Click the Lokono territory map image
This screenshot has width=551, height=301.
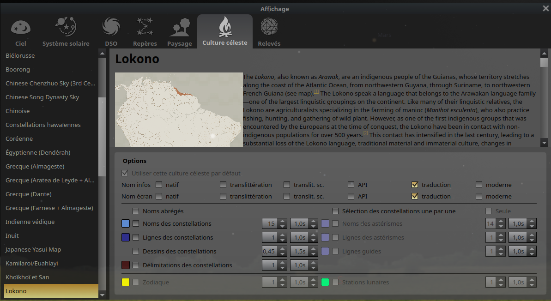[x=179, y=110]
